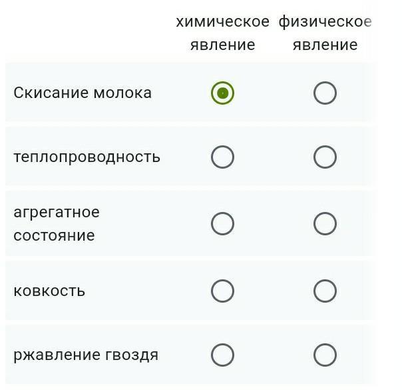
Task: Mark теплопроводность as физическое явление
Action: point(325,157)
